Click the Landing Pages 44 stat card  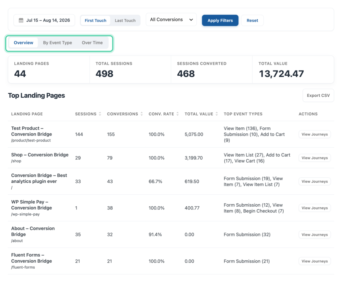49,70
